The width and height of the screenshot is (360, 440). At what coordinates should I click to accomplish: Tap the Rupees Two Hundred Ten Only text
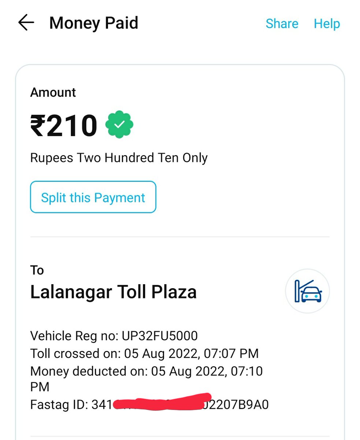click(x=119, y=158)
